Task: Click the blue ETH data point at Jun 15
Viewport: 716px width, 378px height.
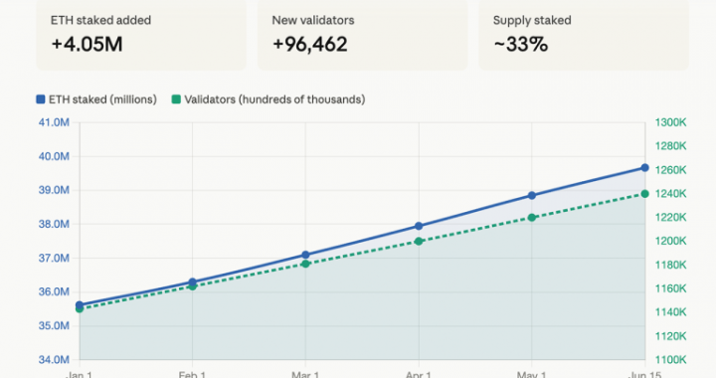Action: [x=644, y=167]
